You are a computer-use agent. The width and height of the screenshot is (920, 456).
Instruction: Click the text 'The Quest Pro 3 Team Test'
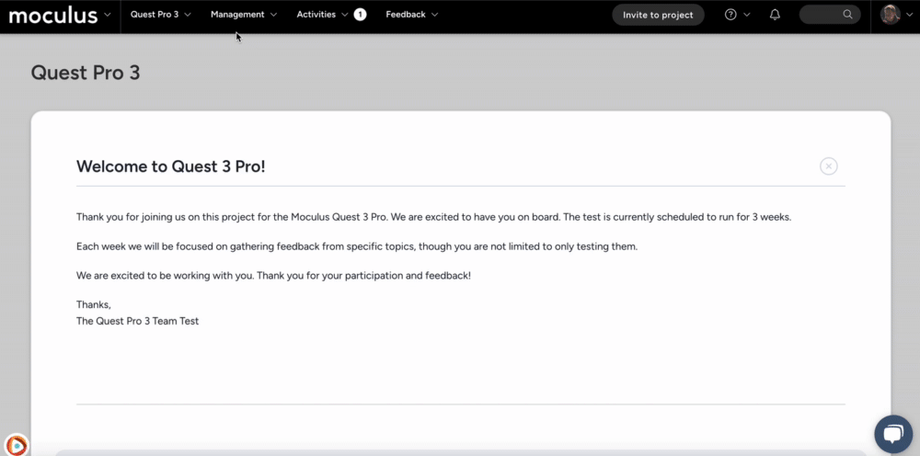coord(137,321)
